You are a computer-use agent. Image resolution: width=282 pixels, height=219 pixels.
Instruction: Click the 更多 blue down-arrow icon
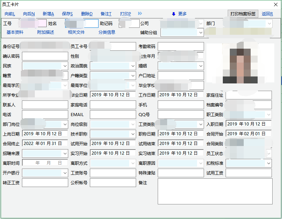tap(173, 14)
